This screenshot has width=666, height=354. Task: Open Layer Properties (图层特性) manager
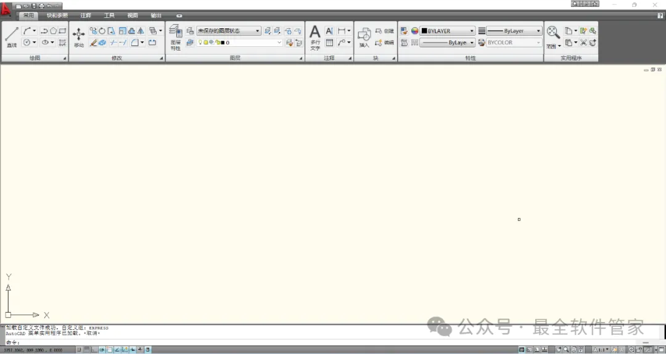tap(175, 37)
